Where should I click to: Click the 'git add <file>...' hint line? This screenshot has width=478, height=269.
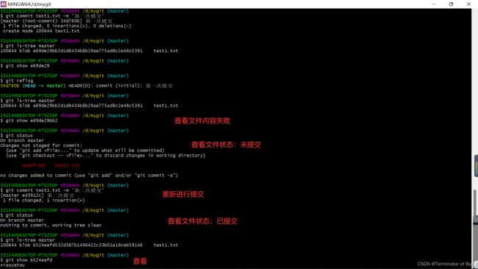(85, 151)
